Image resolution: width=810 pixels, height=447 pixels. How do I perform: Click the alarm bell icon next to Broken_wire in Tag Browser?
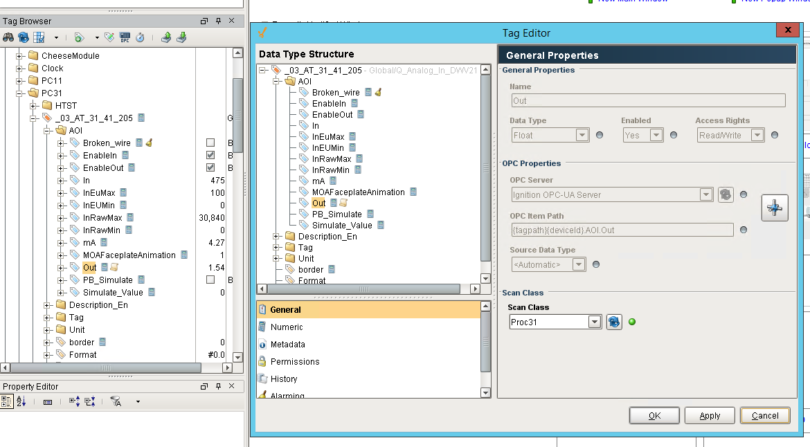pos(149,143)
